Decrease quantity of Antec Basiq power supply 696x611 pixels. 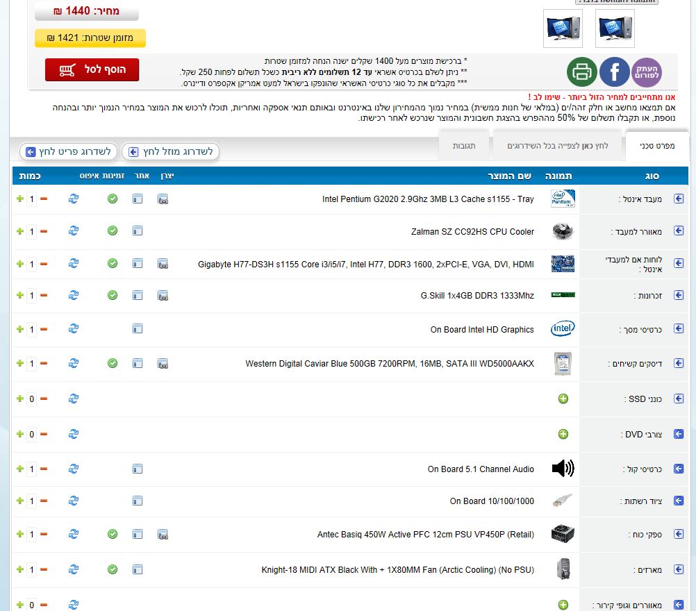pyautogui.click(x=44, y=535)
